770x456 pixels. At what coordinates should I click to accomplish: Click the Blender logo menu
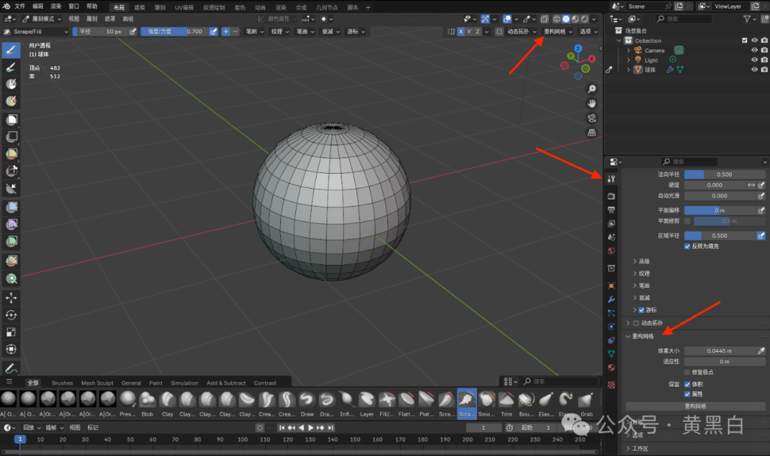(x=6, y=6)
